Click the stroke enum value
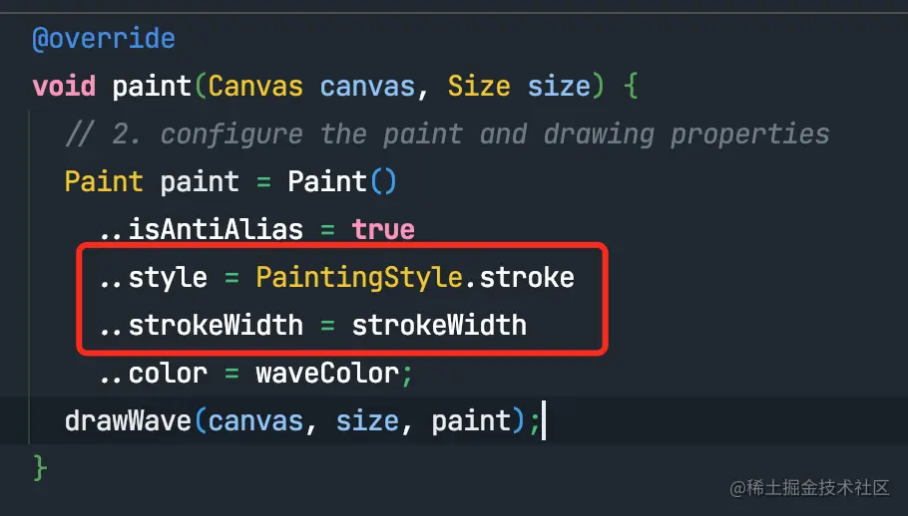This screenshot has width=908, height=516. tap(527, 277)
